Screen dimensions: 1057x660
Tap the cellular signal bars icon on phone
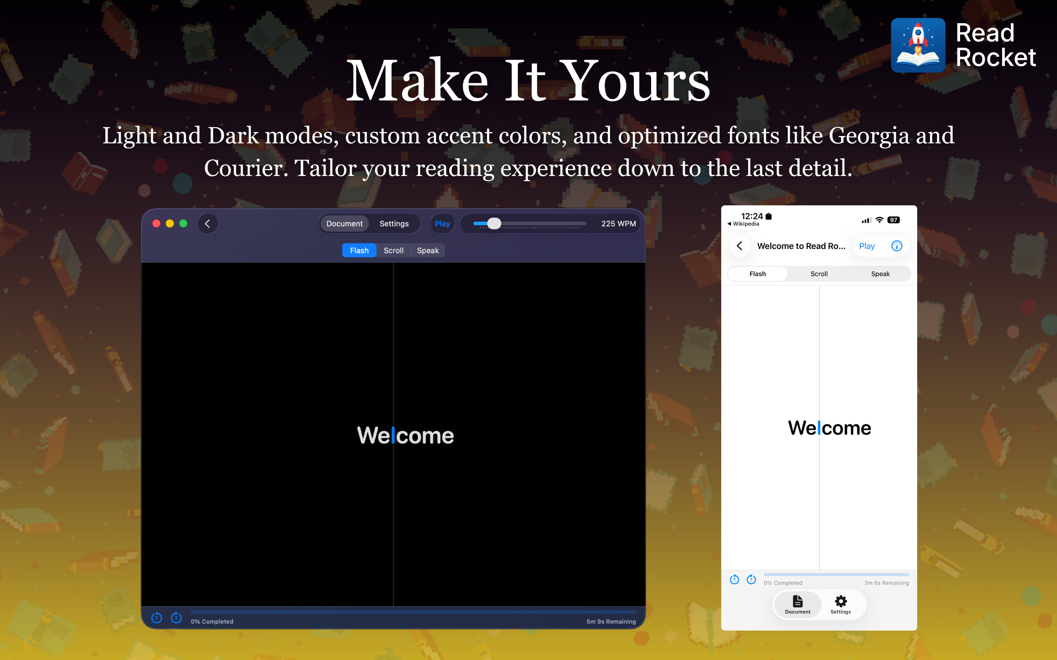pyautogui.click(x=866, y=220)
